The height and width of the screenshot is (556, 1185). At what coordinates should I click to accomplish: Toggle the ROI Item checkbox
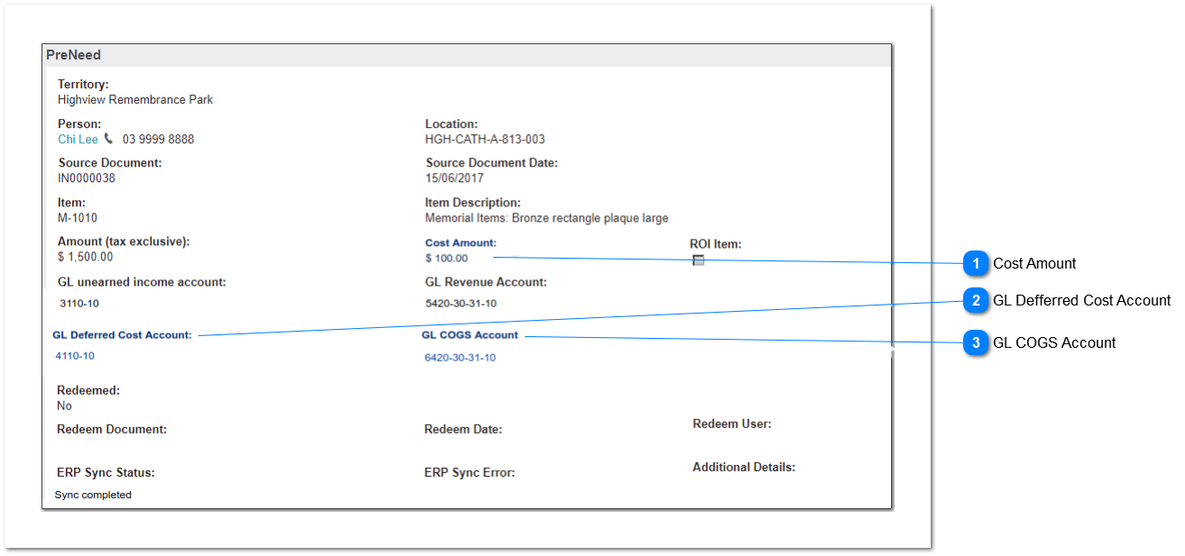pos(698,260)
